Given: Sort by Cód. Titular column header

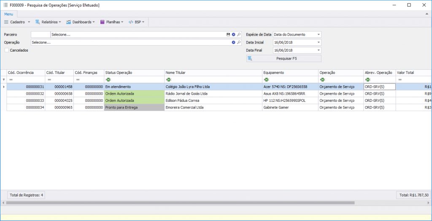Looking at the screenshot, I should 59,73.
